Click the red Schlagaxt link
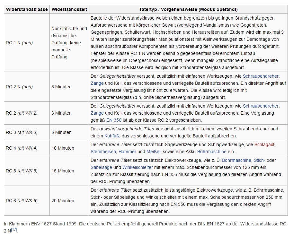Image resolution: width=293 pixels, height=236 pixels. [x=265, y=144]
